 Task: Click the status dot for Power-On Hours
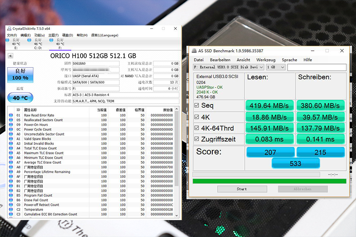click(x=11, y=125)
